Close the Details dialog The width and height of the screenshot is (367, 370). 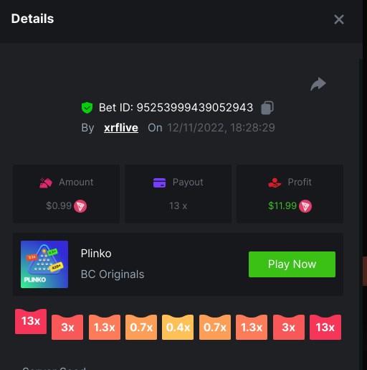pos(339,19)
